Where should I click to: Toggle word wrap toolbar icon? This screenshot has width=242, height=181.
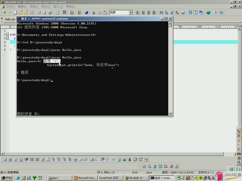pos(65,12)
